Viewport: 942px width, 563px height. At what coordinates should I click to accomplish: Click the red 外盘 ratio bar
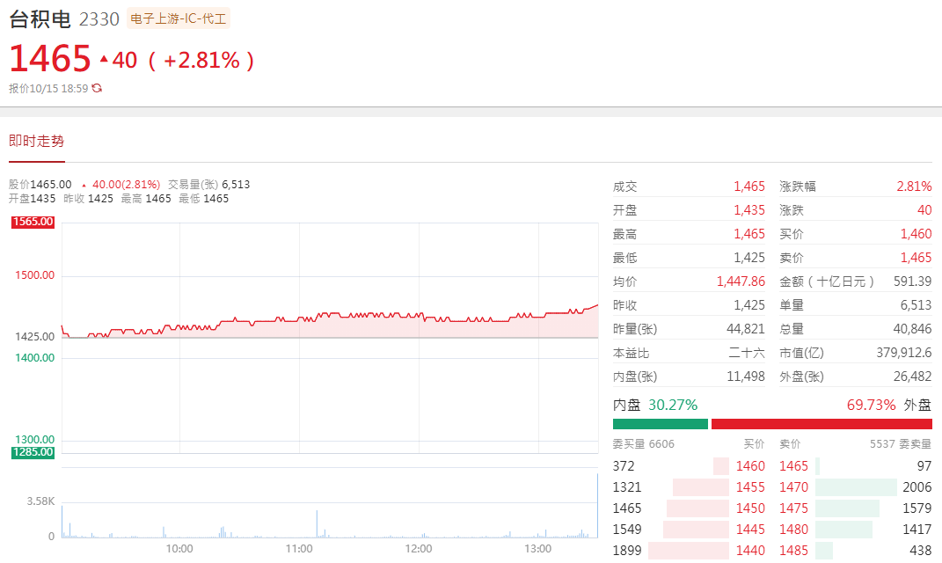821,424
